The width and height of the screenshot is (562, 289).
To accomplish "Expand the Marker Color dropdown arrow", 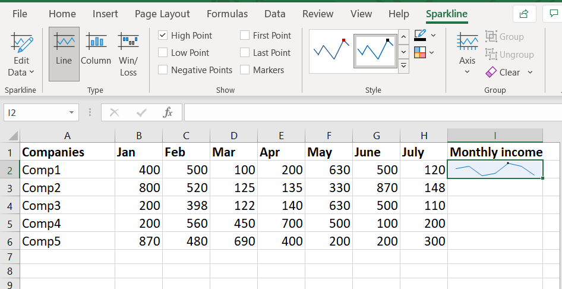I will tap(431, 53).
